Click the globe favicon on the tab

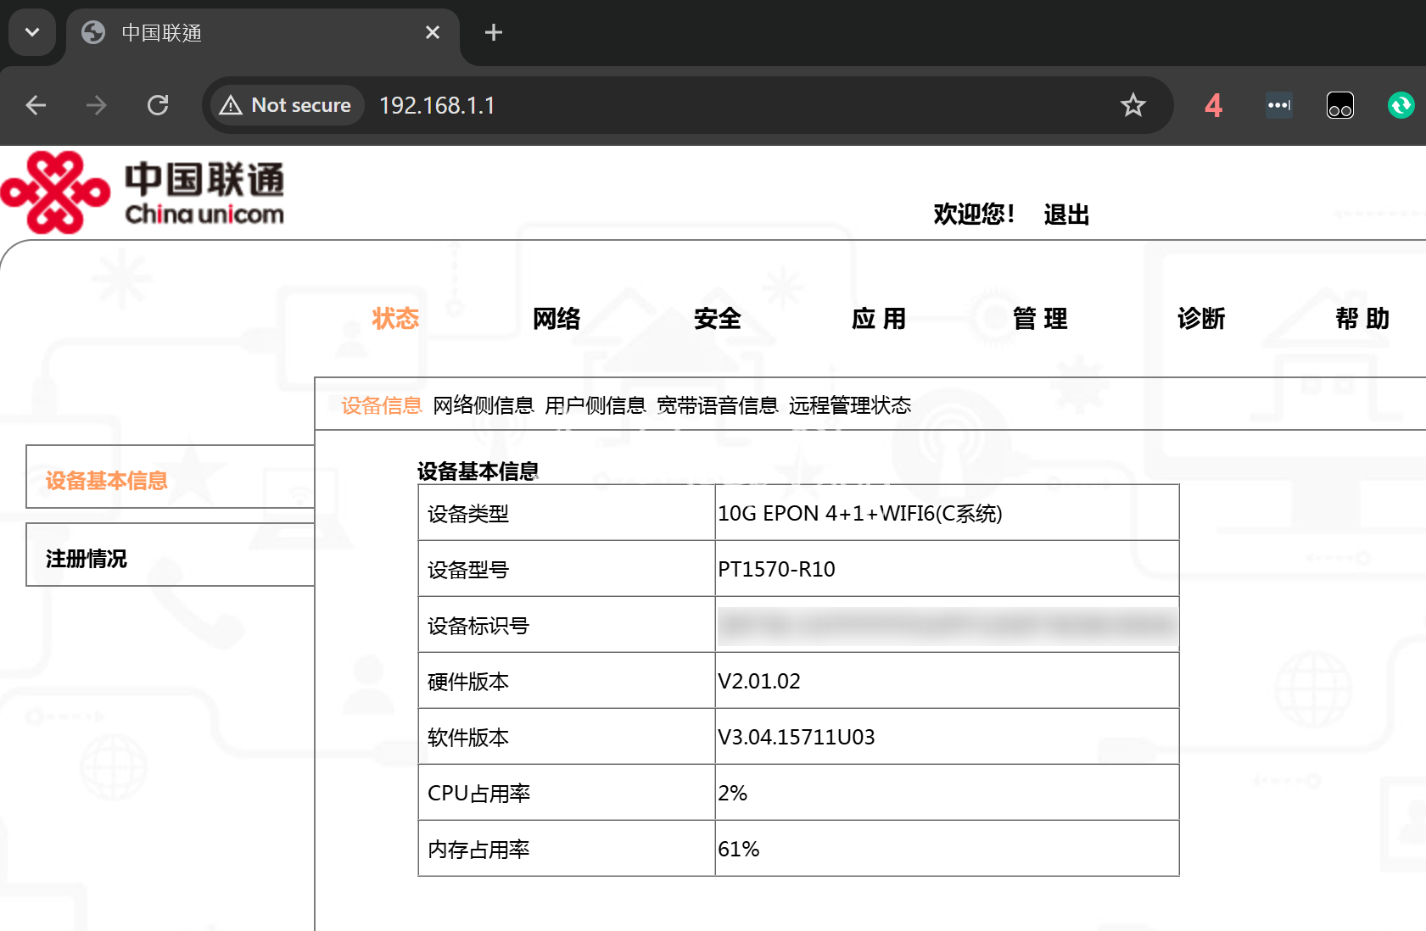click(x=93, y=32)
